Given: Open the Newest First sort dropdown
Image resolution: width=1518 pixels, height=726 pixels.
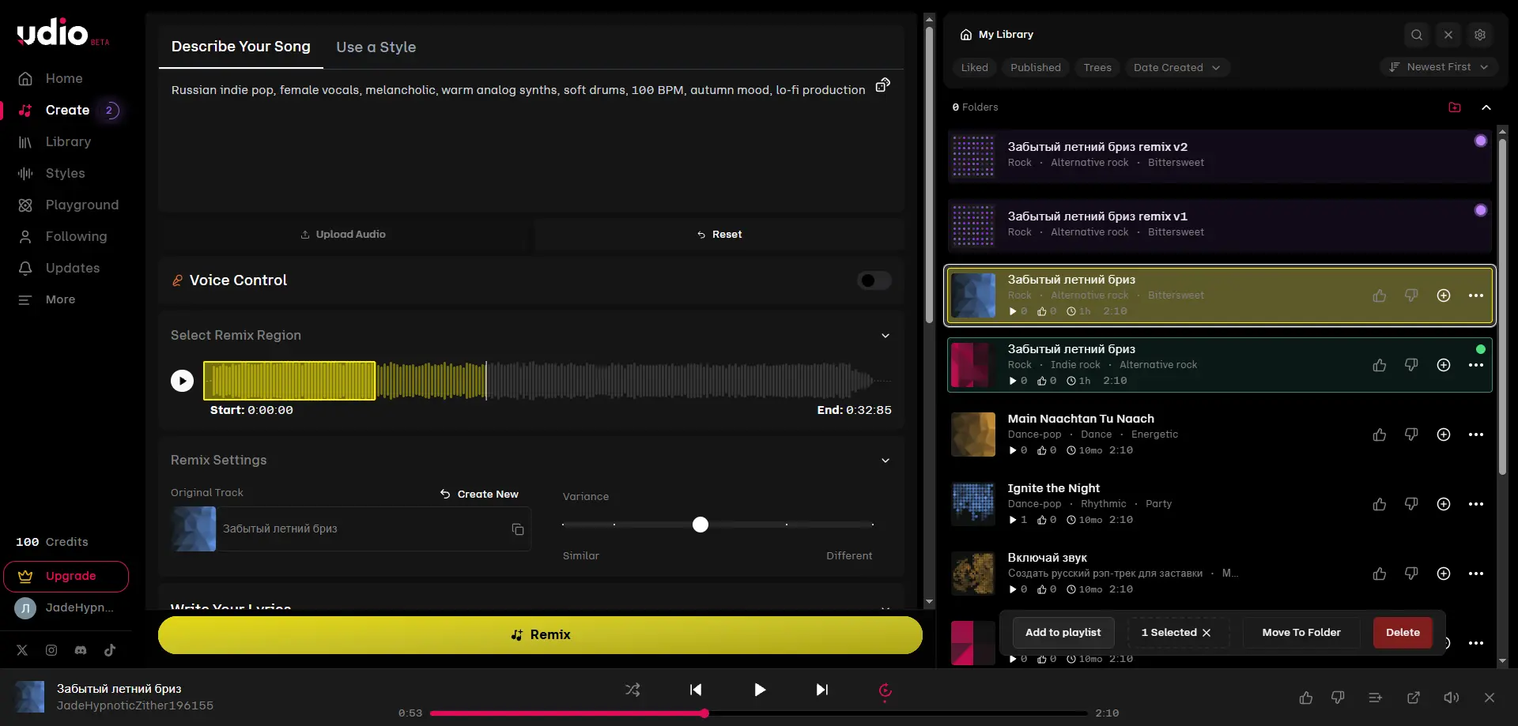Looking at the screenshot, I should coord(1439,67).
